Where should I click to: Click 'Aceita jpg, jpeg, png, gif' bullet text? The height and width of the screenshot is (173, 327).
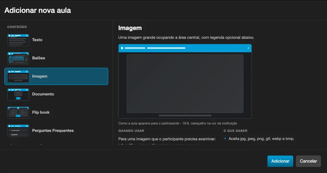(x=261, y=139)
